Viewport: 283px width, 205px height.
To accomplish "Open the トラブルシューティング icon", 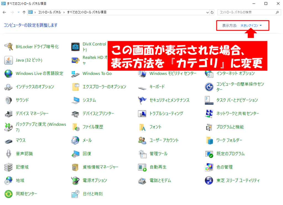I will click(142, 114).
